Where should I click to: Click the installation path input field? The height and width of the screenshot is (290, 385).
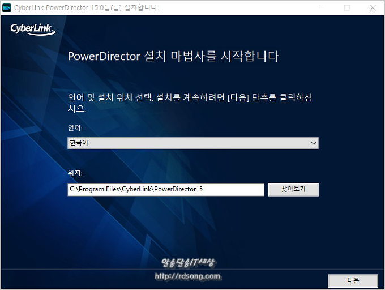(x=166, y=189)
